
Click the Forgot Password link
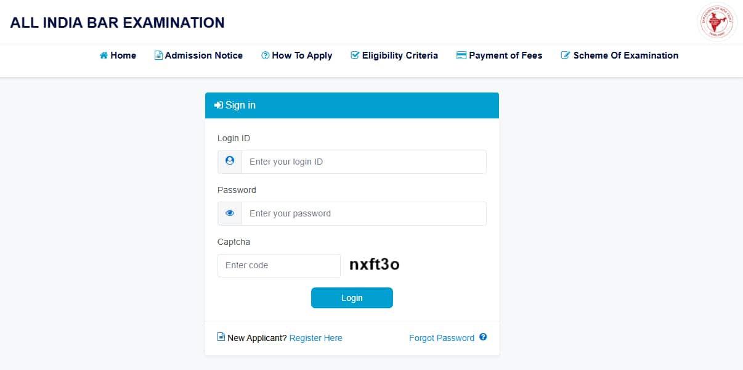[x=442, y=337]
